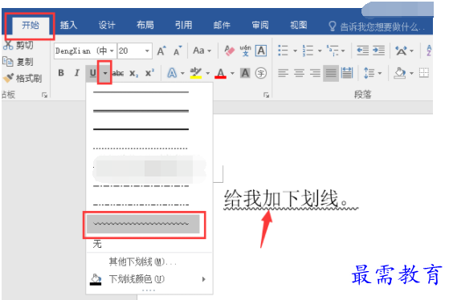The height and width of the screenshot is (300, 449).
Task: Switch to the 审阅 tab
Action: coord(260,25)
